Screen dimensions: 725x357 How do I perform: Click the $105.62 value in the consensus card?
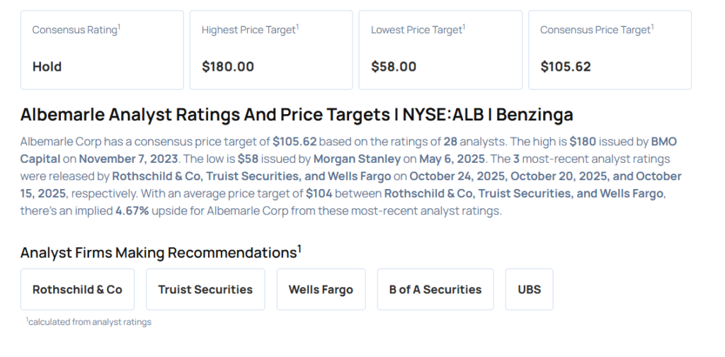click(566, 67)
